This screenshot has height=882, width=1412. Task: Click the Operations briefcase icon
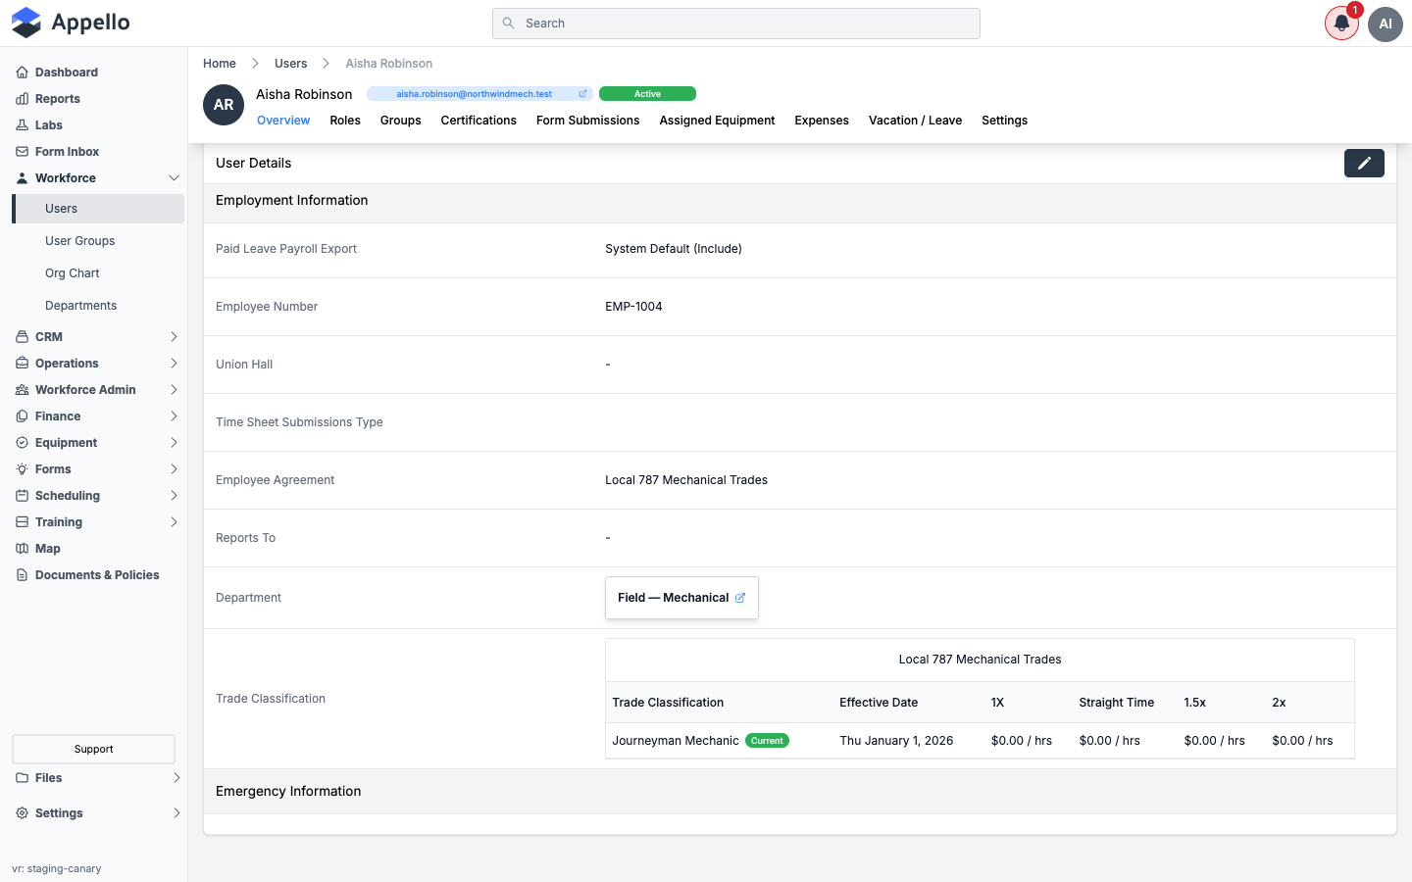point(22,364)
